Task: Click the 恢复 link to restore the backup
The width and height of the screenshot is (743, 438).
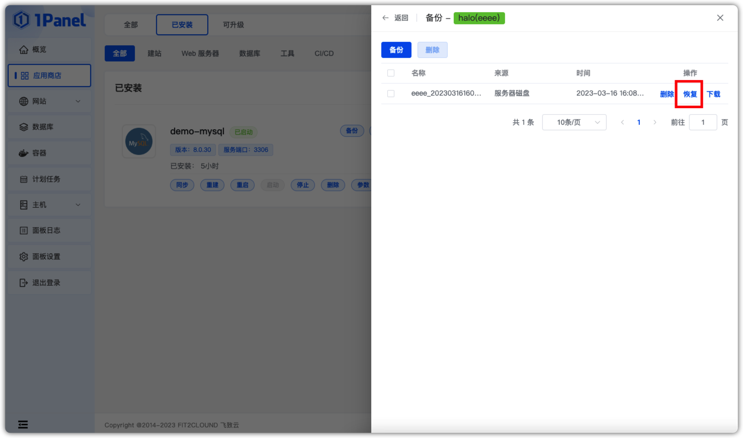Action: (689, 94)
